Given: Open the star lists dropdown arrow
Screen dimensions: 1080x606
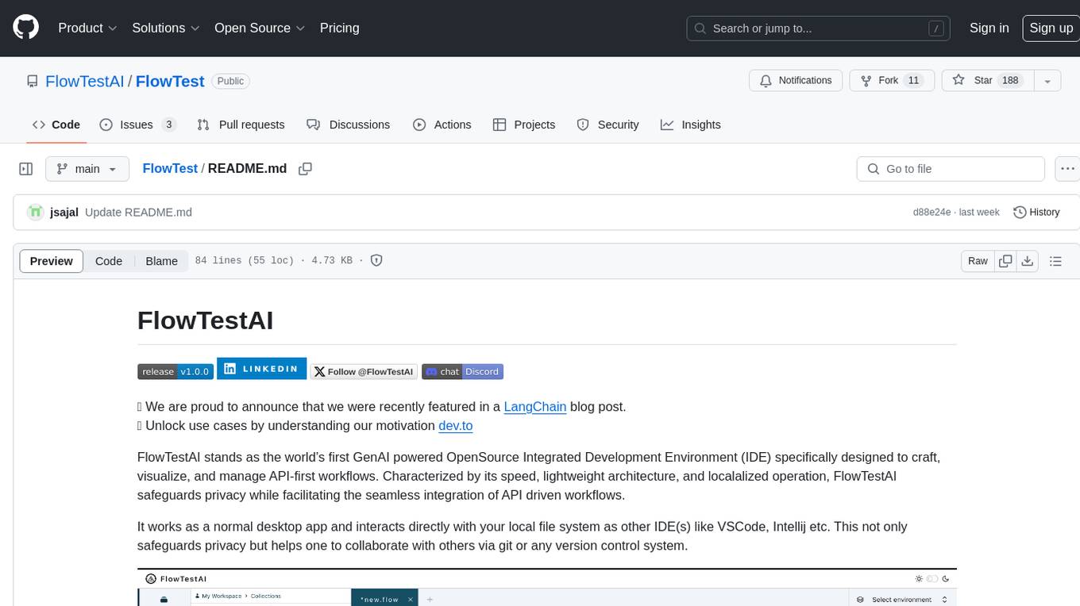Looking at the screenshot, I should [x=1047, y=80].
